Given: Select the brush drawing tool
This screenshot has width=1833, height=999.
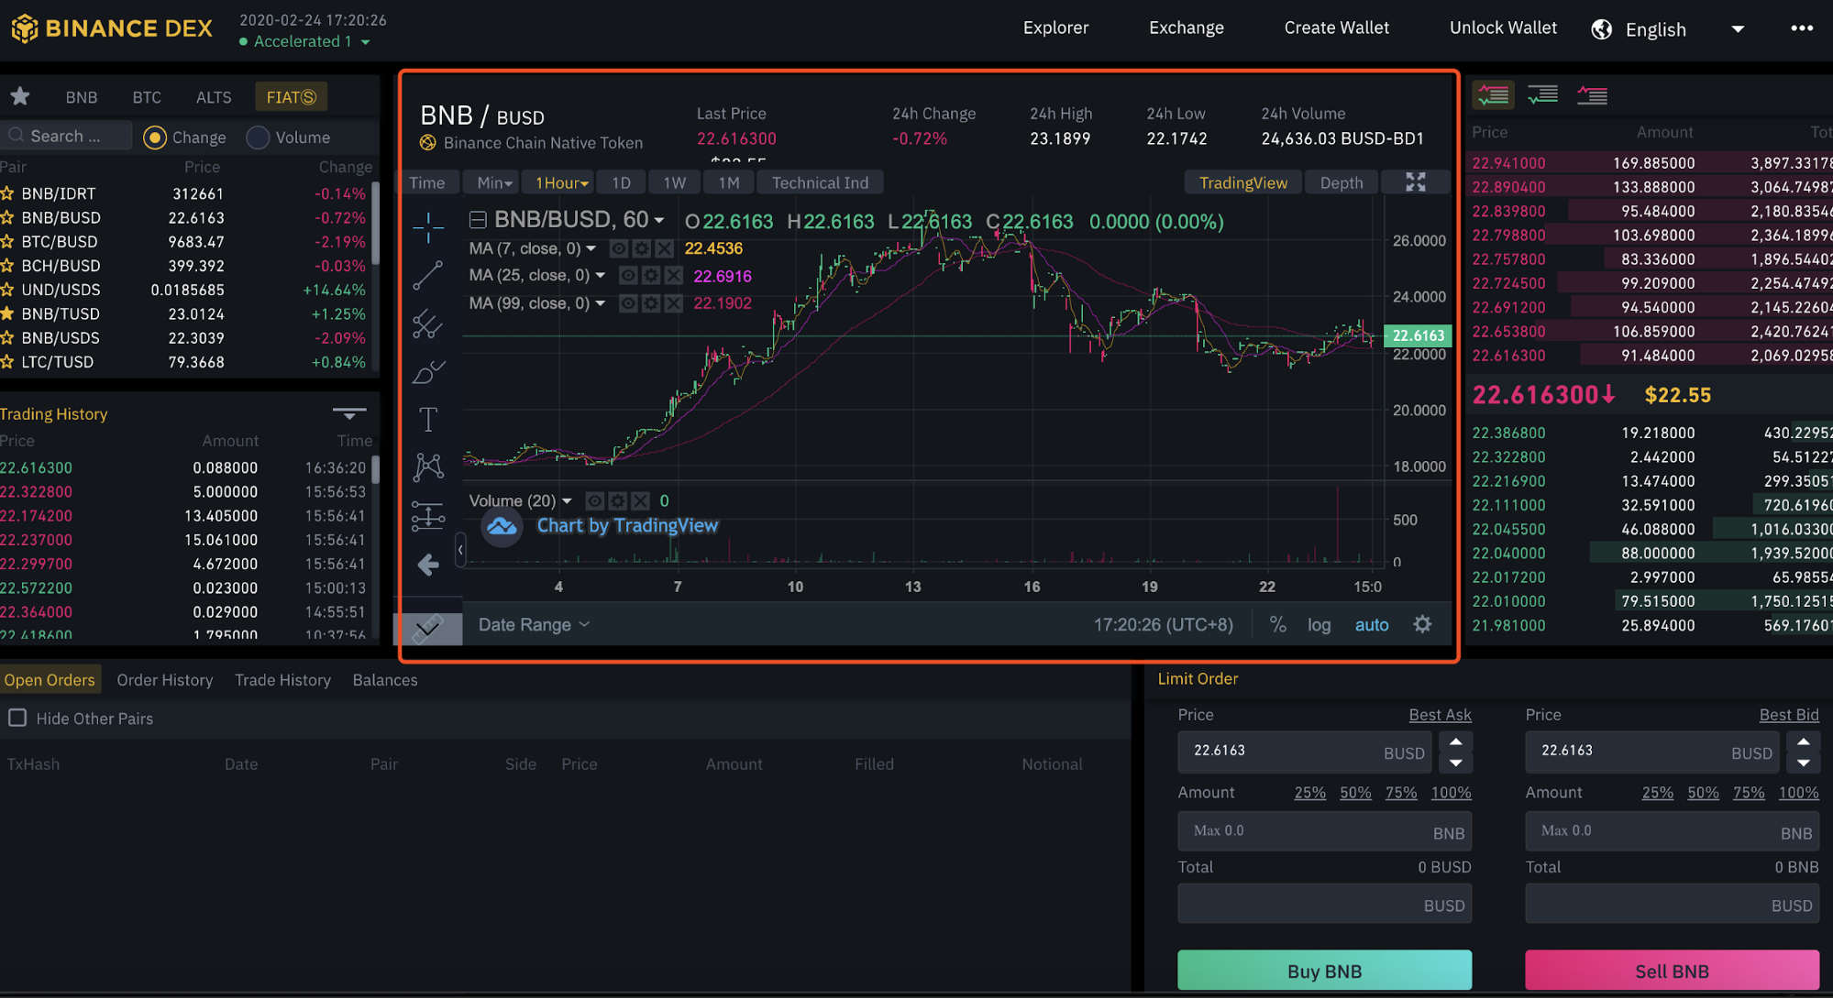Looking at the screenshot, I should [x=427, y=372].
